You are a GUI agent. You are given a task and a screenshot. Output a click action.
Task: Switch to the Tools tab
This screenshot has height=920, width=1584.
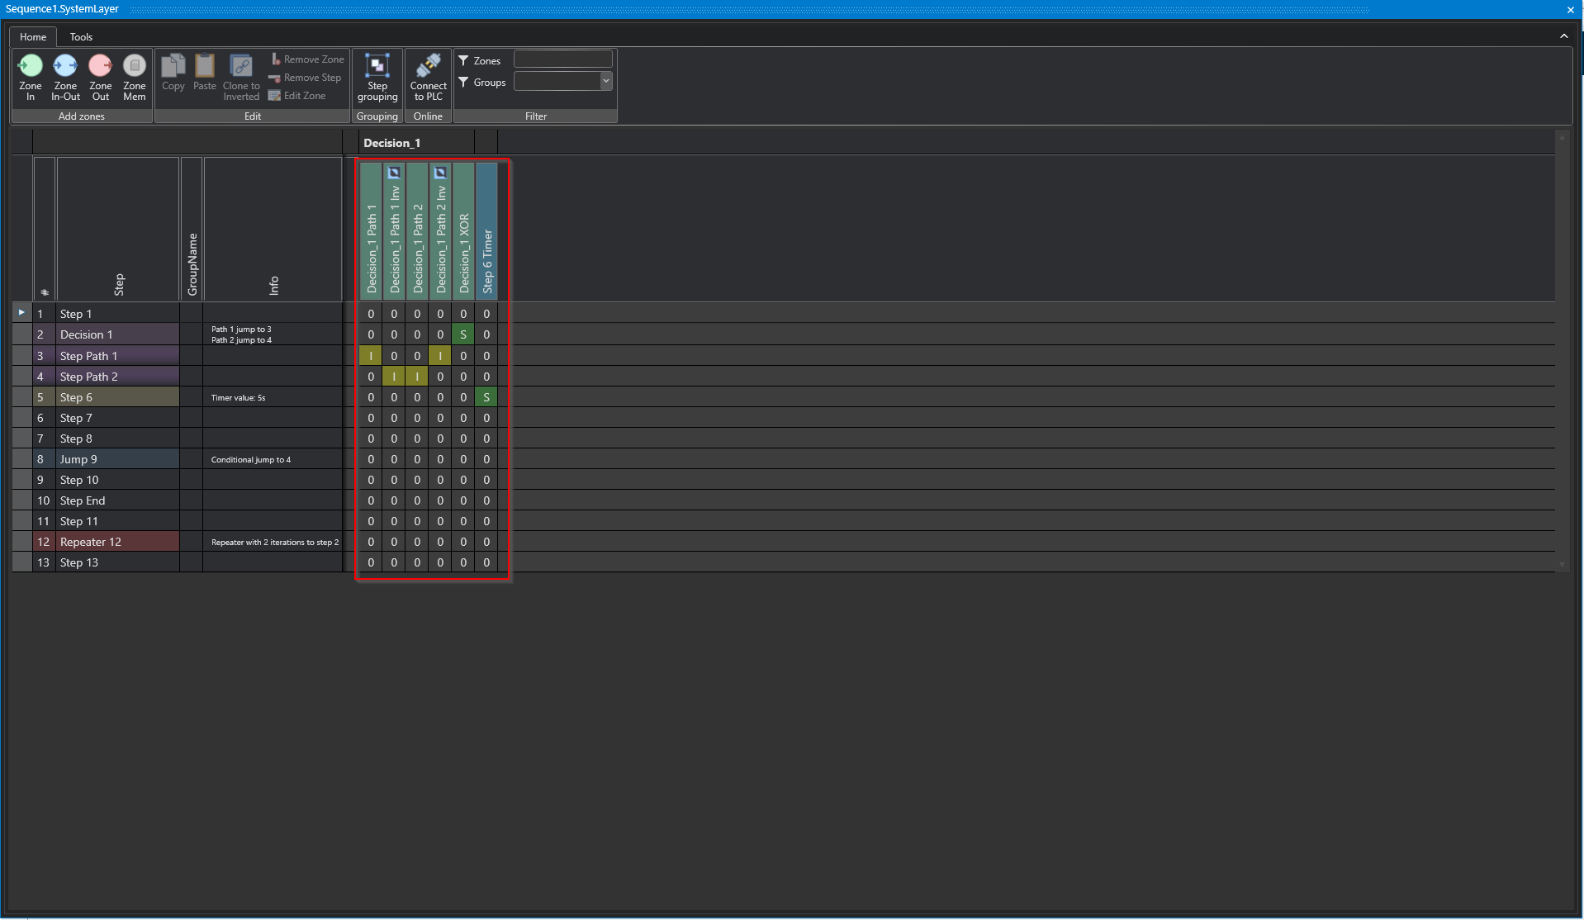[x=81, y=36]
